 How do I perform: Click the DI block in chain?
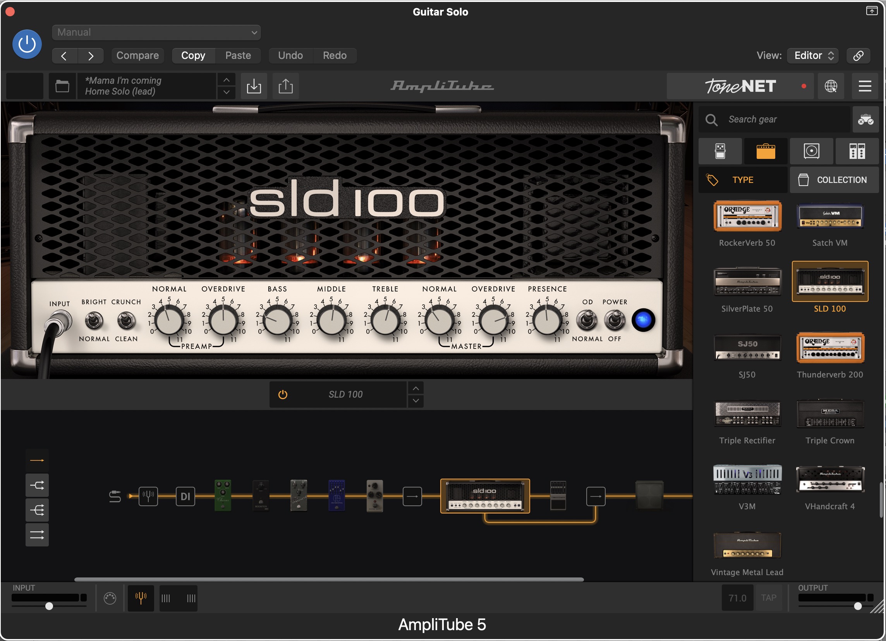click(185, 497)
